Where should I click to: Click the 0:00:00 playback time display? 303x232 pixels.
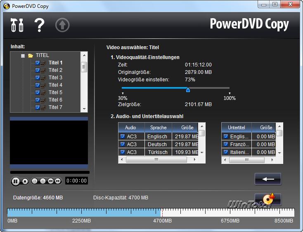coord(76,181)
